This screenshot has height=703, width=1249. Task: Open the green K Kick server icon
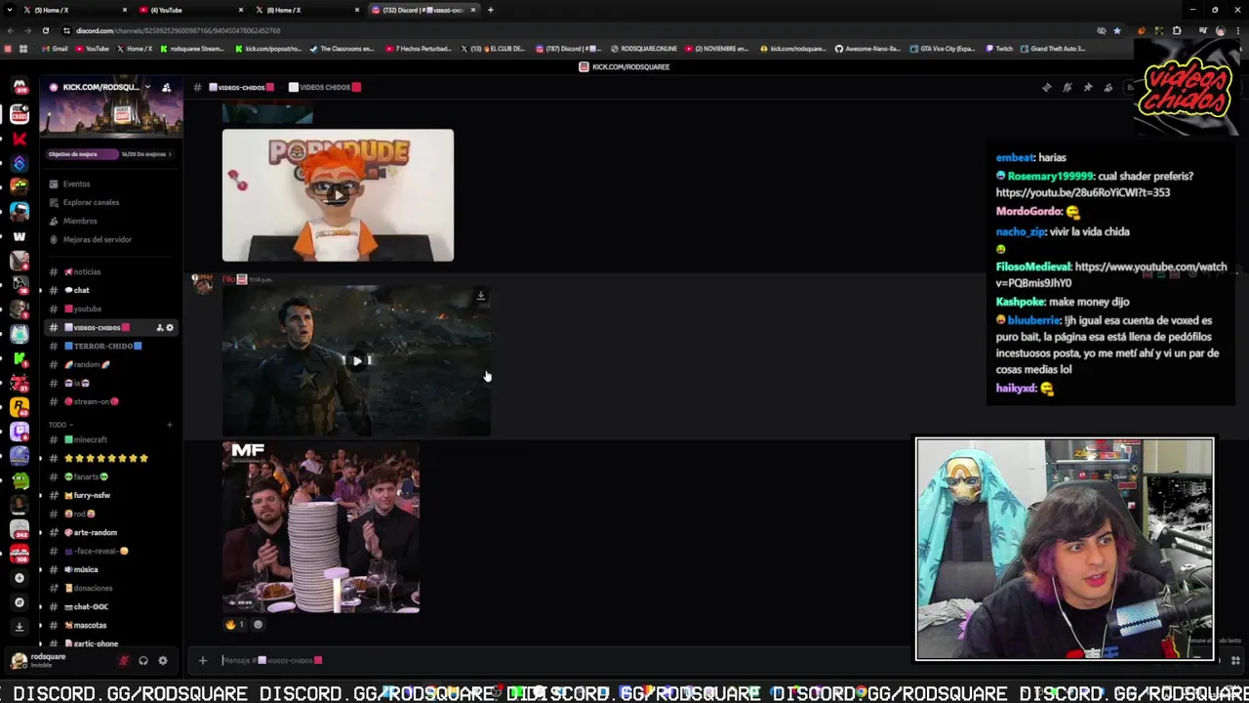click(19, 358)
